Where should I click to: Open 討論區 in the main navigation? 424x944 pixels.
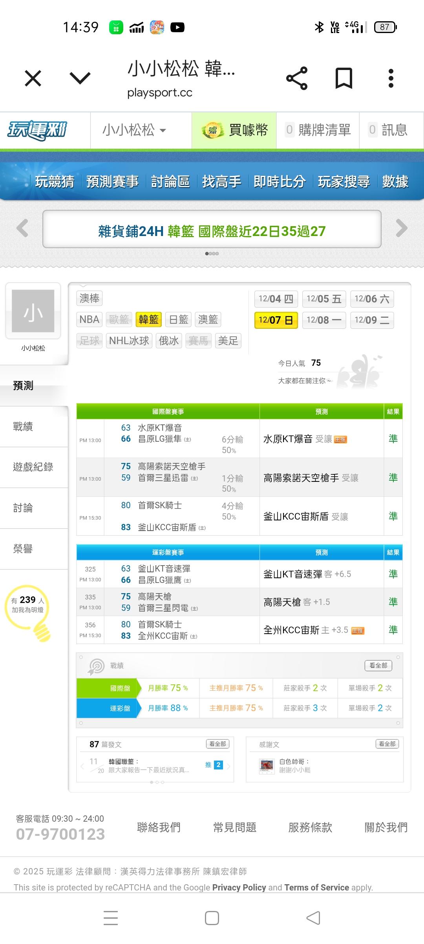[x=170, y=182]
